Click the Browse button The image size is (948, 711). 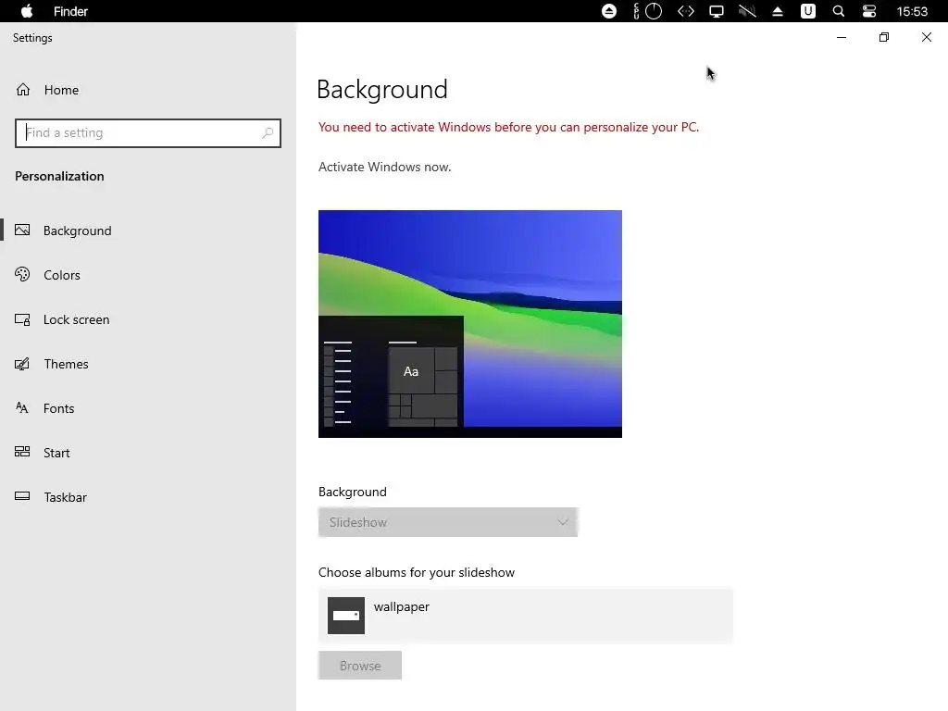(x=360, y=666)
